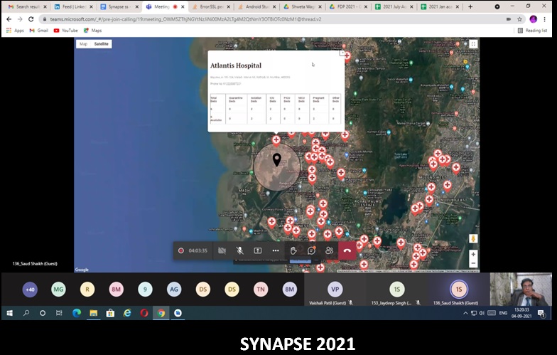
Task: Open the Chrome three-dot menu
Action: pyautogui.click(x=544, y=19)
